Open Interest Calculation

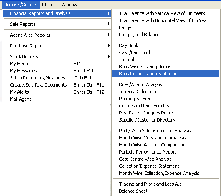166,92
